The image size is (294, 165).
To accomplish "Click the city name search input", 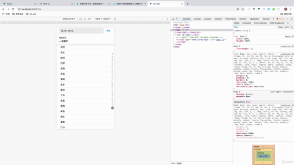I will [x=81, y=31].
